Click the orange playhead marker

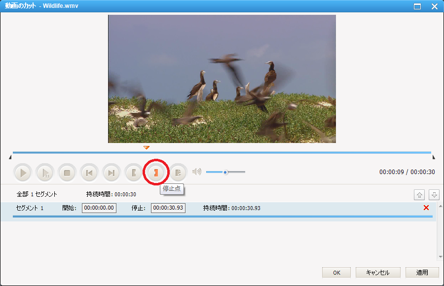[147, 147]
